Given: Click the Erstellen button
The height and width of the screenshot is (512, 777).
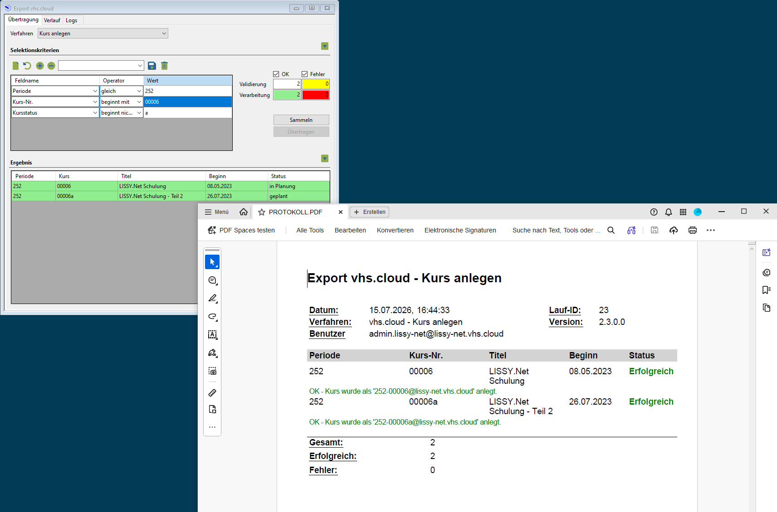Looking at the screenshot, I should click(x=370, y=212).
